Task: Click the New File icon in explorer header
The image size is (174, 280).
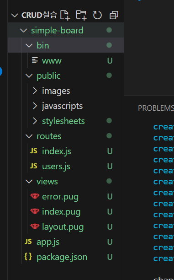Action: click(65, 15)
